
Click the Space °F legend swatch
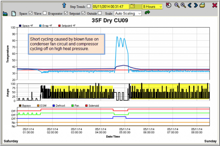point(20,26)
